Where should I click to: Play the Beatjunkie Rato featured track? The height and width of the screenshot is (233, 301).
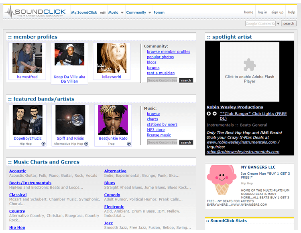pyautogui.click(x=129, y=144)
